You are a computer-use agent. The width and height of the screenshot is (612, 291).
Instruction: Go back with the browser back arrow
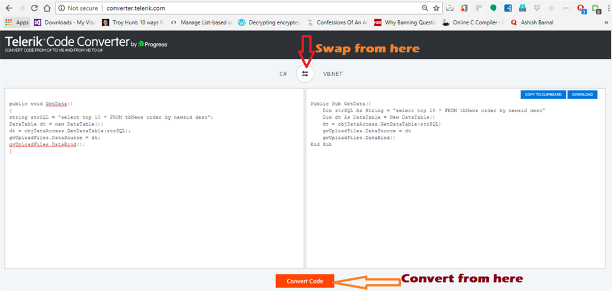pyautogui.click(x=9, y=8)
